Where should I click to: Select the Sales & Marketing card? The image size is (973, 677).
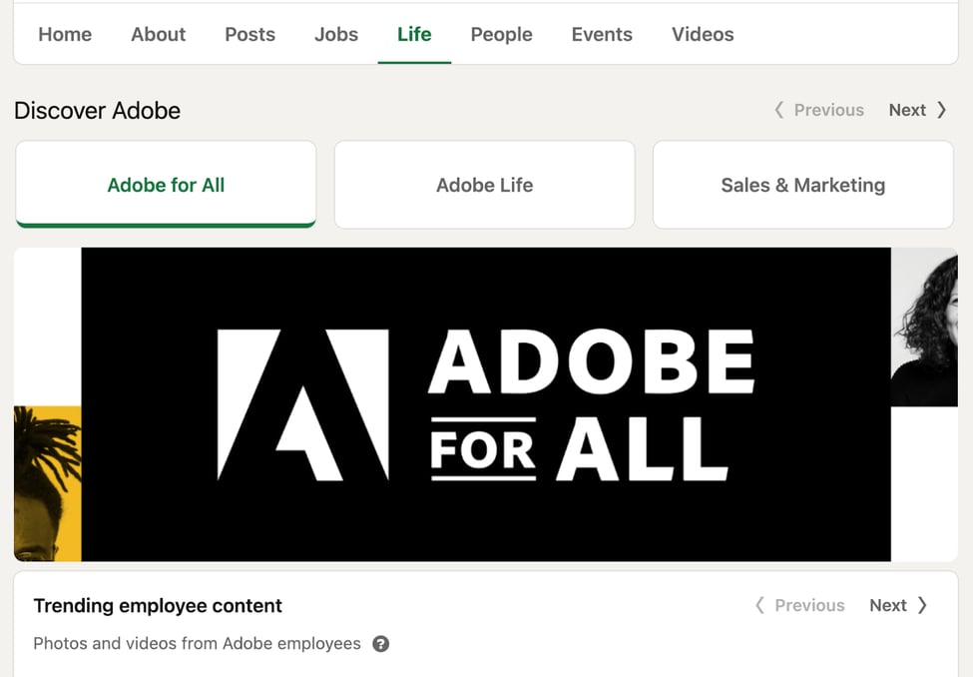tap(802, 185)
